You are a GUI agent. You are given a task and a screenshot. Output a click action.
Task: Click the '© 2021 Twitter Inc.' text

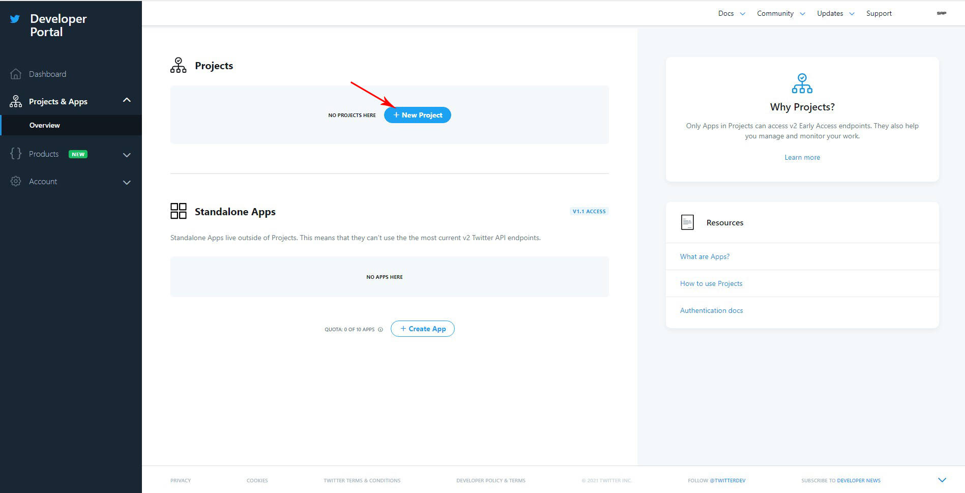(607, 480)
